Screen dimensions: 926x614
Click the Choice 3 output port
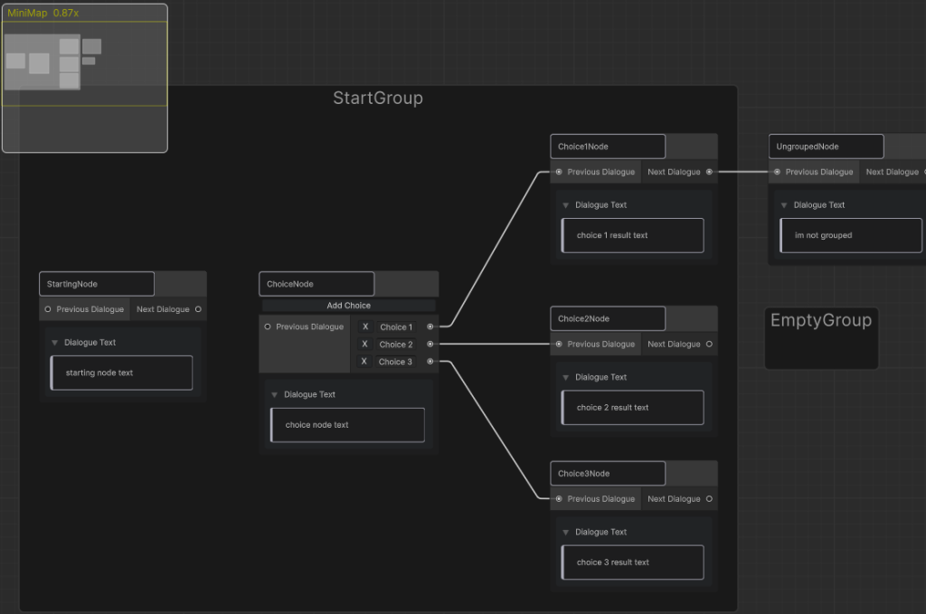pyautogui.click(x=430, y=361)
